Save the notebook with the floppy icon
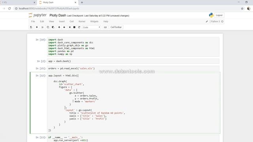The image size is (253, 142). pos(31,27)
